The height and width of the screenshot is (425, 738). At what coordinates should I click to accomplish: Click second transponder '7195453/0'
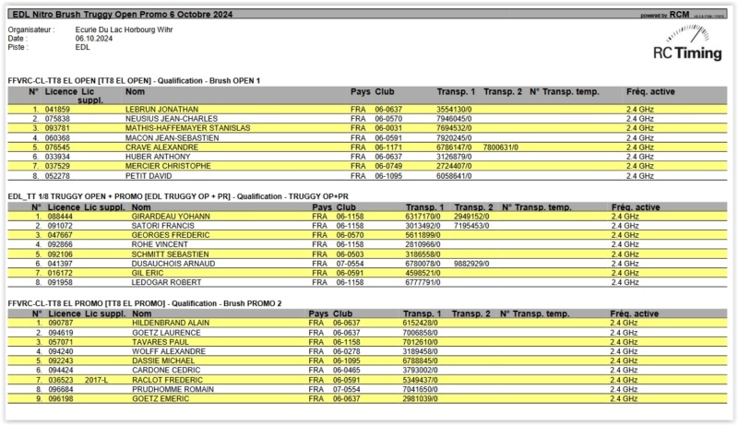coord(471,226)
